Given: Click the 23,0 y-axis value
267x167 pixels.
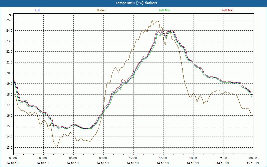Looking at the screenshot, I should tap(10, 41).
